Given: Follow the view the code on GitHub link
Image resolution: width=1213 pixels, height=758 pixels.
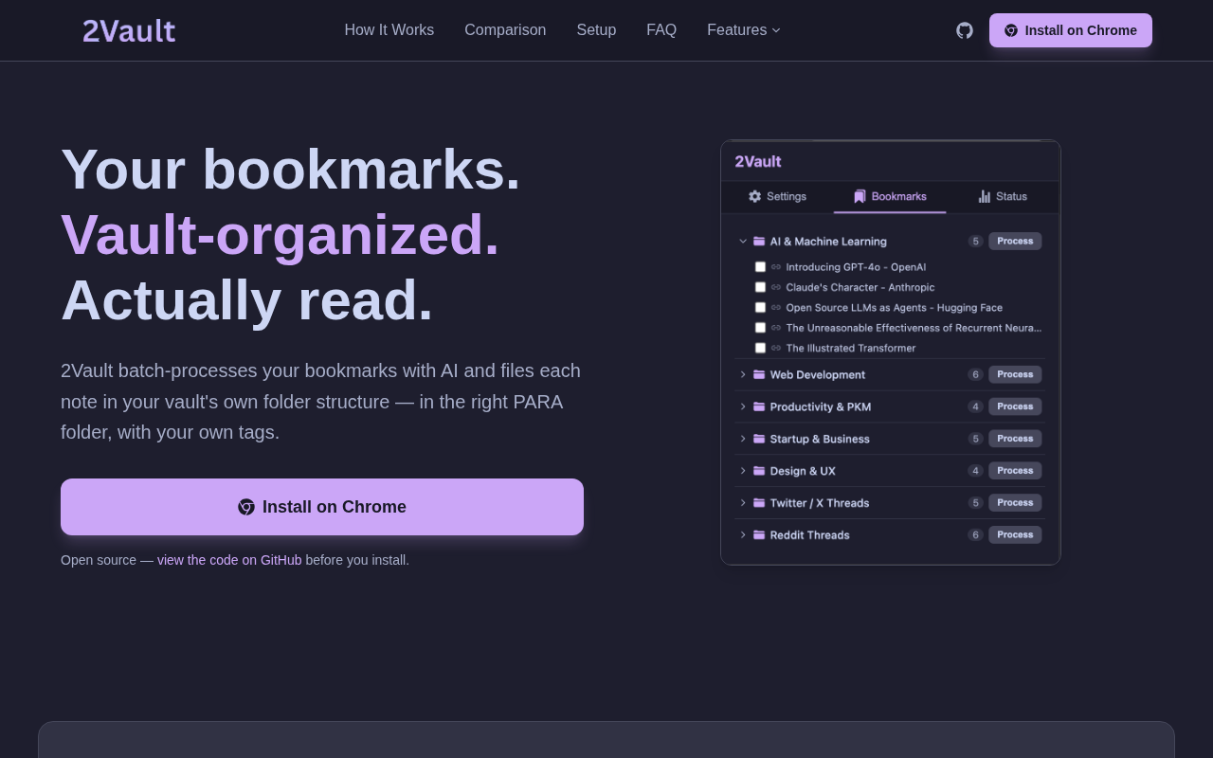Looking at the screenshot, I should point(229,560).
